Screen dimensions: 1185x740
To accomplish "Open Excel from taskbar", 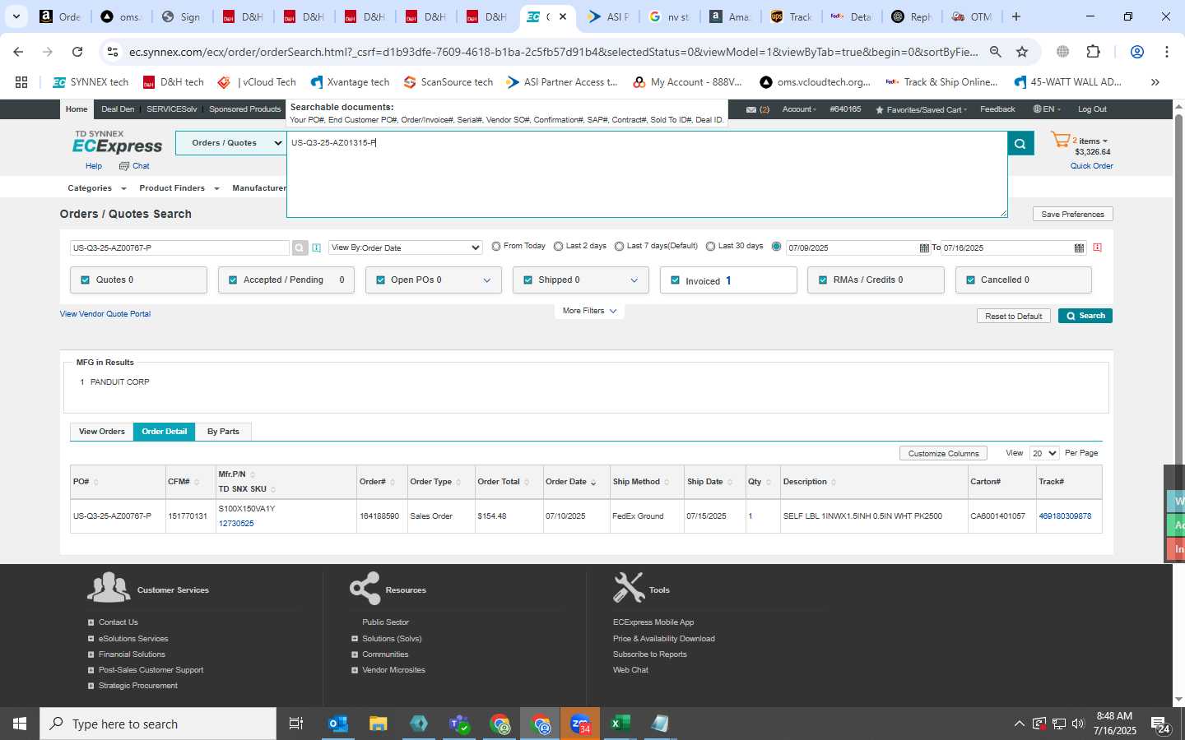I will 620,724.
